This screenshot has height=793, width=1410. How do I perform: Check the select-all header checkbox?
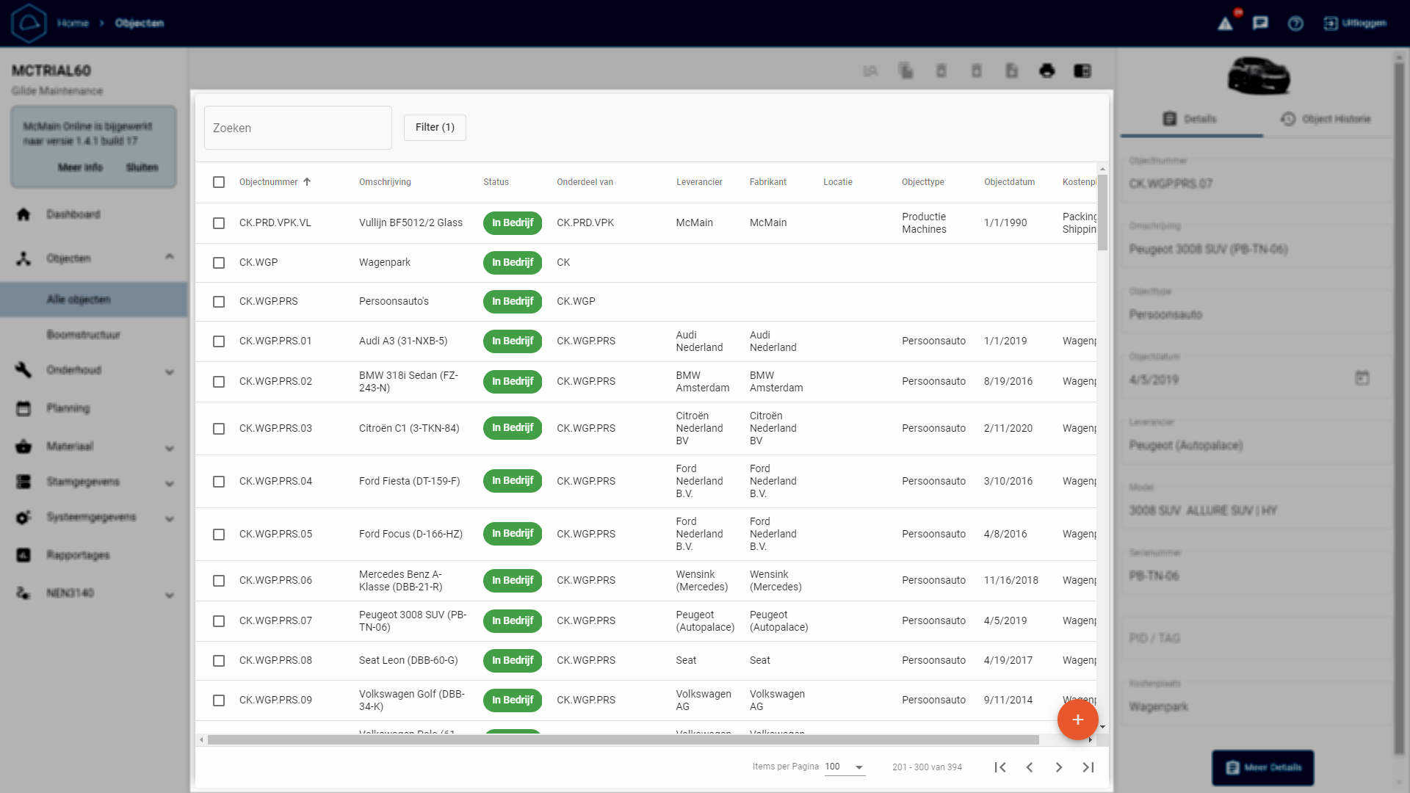click(x=219, y=182)
